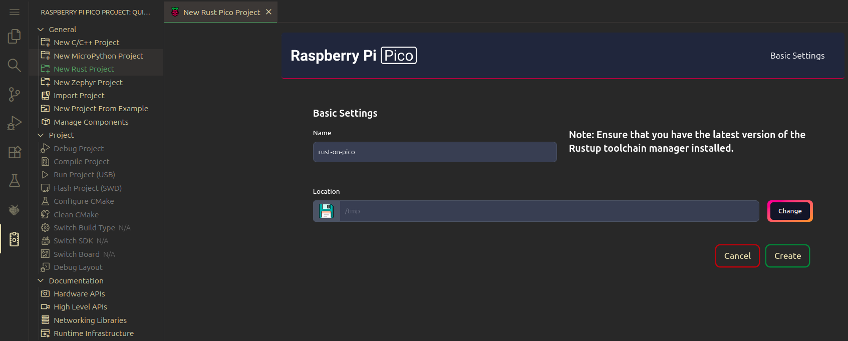Open Raspberry Pi Pico sidebar icon
The image size is (848, 341).
pyautogui.click(x=15, y=239)
